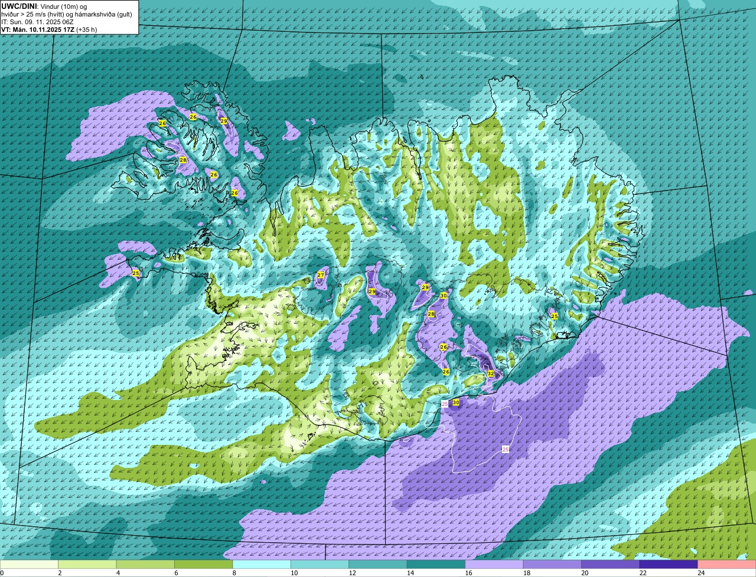Screen dimensions: 756x577
Task: Click the scale label '0' on the color bar
Action: coord(2,572)
